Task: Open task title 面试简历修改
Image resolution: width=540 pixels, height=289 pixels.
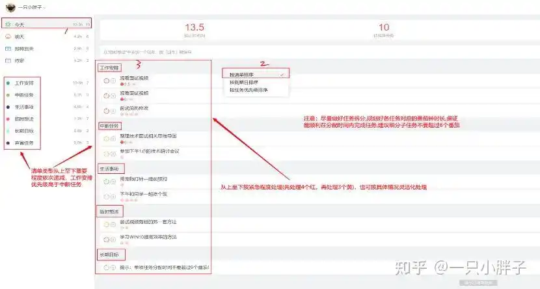Action: pos(134,108)
